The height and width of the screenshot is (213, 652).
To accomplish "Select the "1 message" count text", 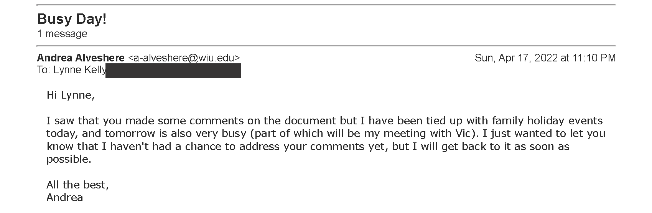I will (x=62, y=34).
